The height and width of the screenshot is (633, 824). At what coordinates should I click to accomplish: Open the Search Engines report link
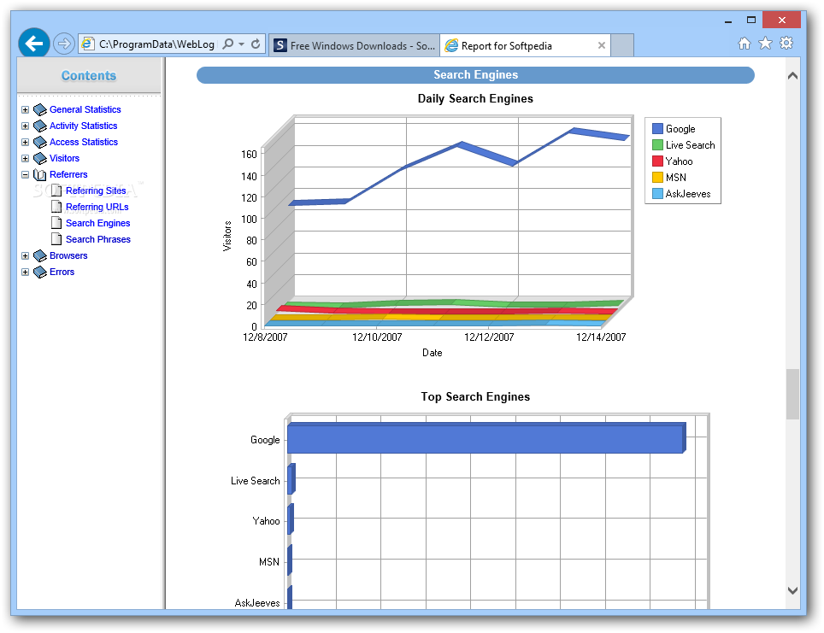[x=97, y=223]
